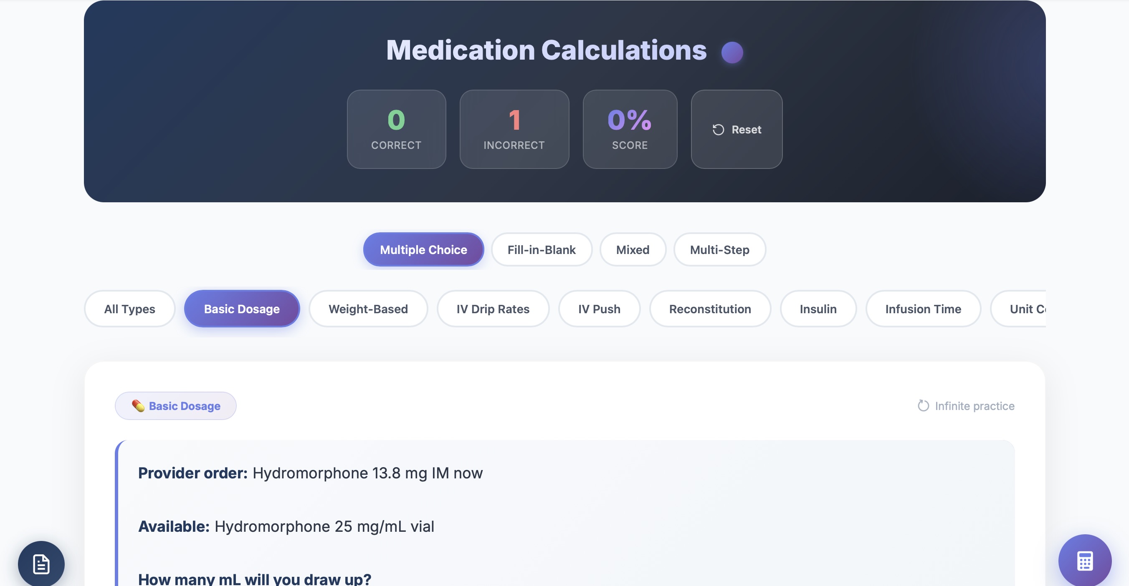The image size is (1129, 586).
Task: Click the purple dot beside the page title
Action: click(732, 51)
